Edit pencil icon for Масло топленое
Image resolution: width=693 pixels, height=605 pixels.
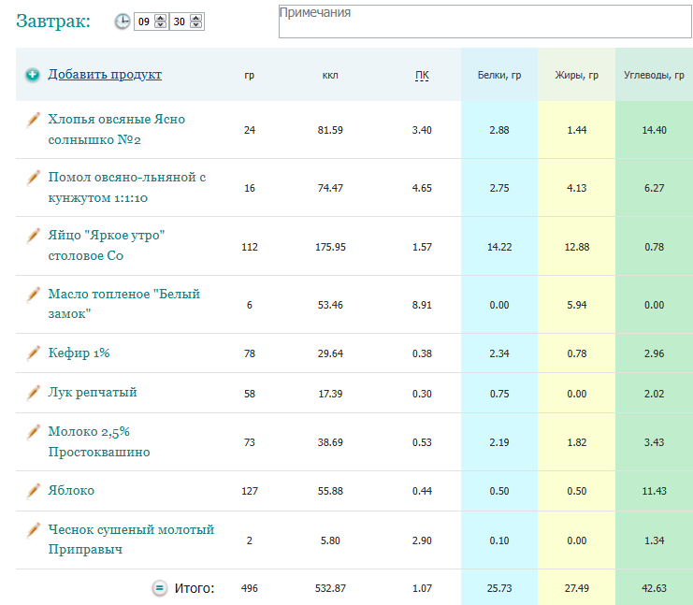[x=33, y=294]
